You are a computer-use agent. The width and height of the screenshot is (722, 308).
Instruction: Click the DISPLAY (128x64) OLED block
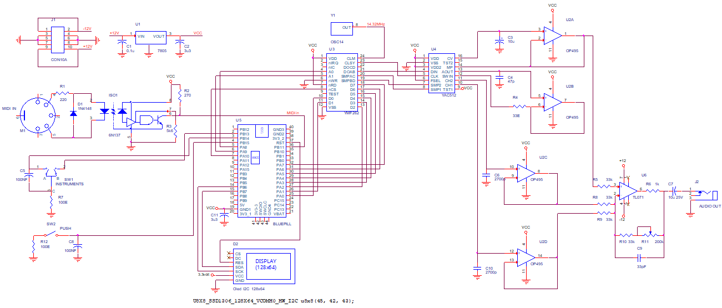[265, 264]
